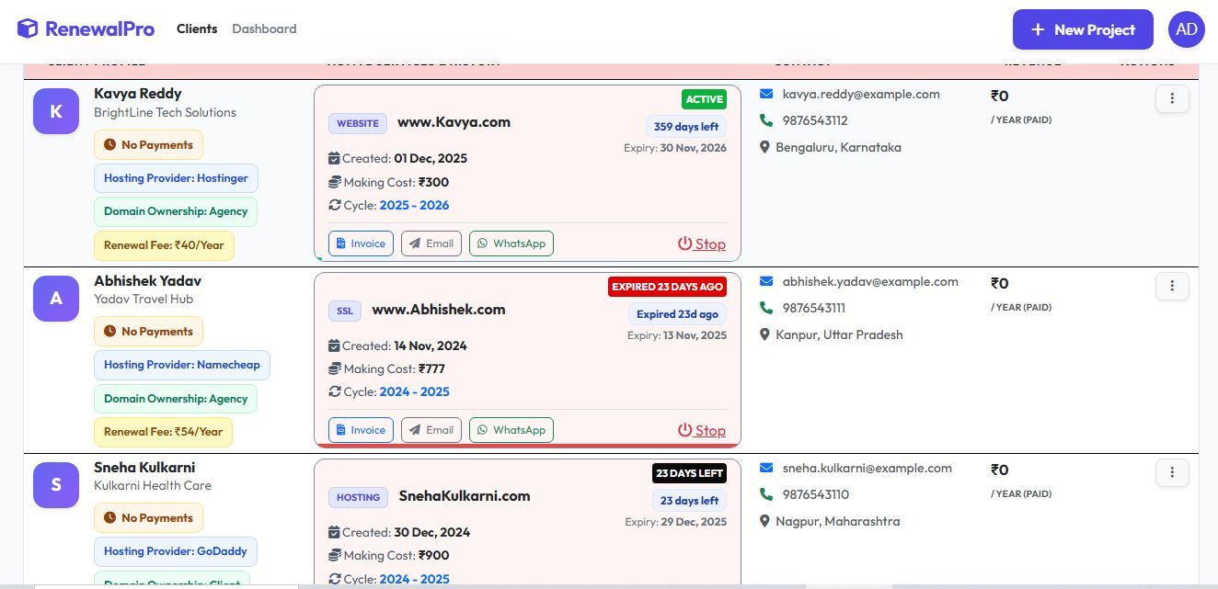
Task: Stop the www.Abhishek.com SSL service
Action: pyautogui.click(x=702, y=430)
